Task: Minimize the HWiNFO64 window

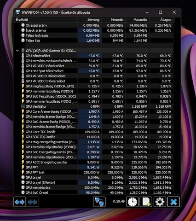Action: 147,12
